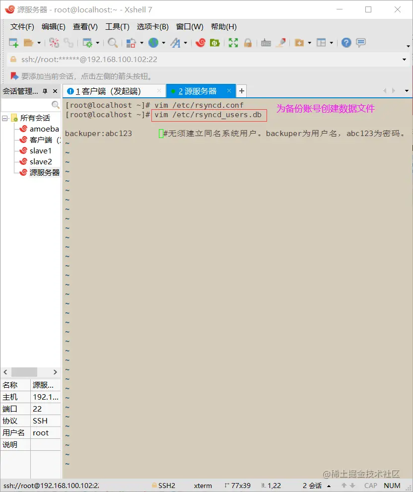The width and height of the screenshot is (413, 492).
Task: Click the 协议 value SSH cell
Action: 46,421
